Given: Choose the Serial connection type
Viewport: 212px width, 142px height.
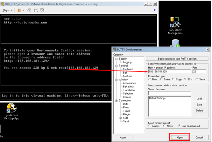Looking at the screenshot, I should click(x=197, y=79).
